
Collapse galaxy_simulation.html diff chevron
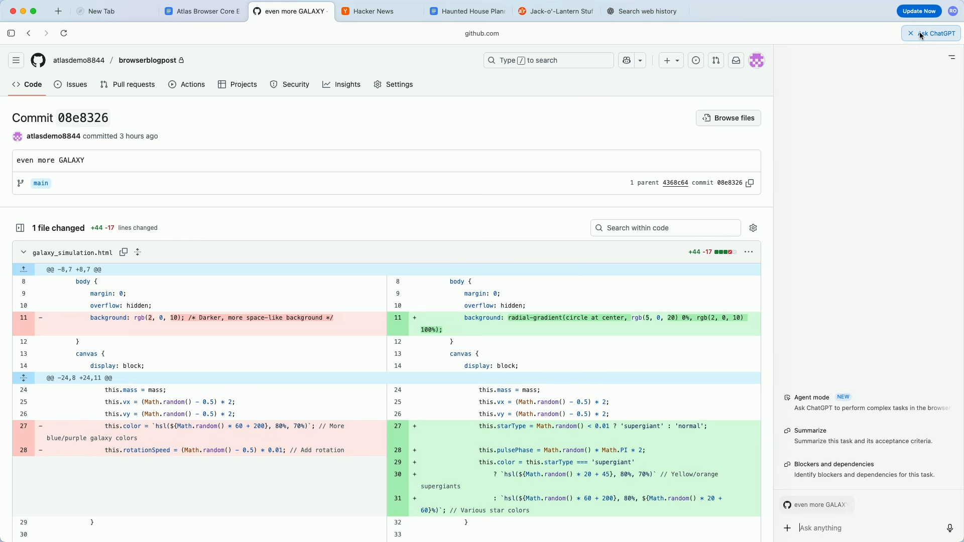click(x=23, y=252)
